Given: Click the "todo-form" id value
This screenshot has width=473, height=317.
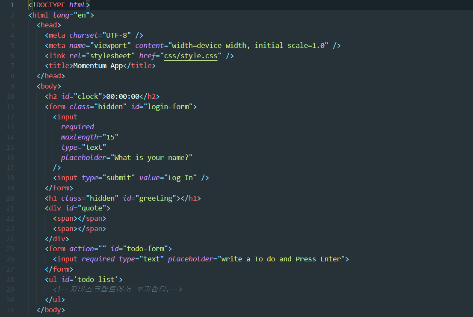Looking at the screenshot, I should click(x=145, y=249).
